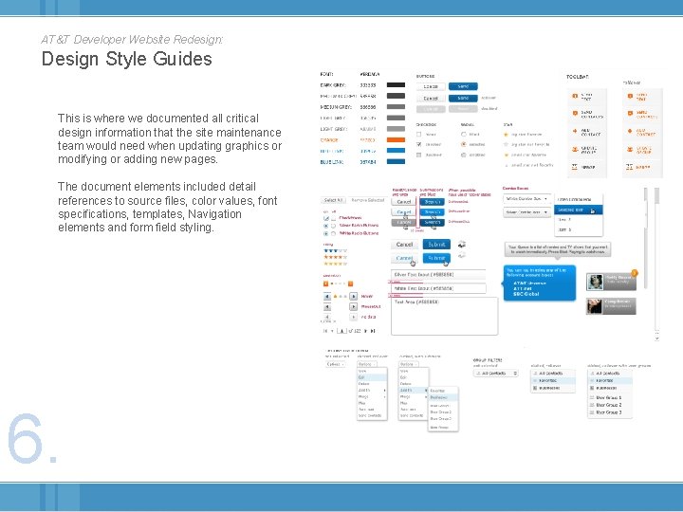Click the Blue Link color swatch
Screen dimensions: 683x512
(x=396, y=162)
